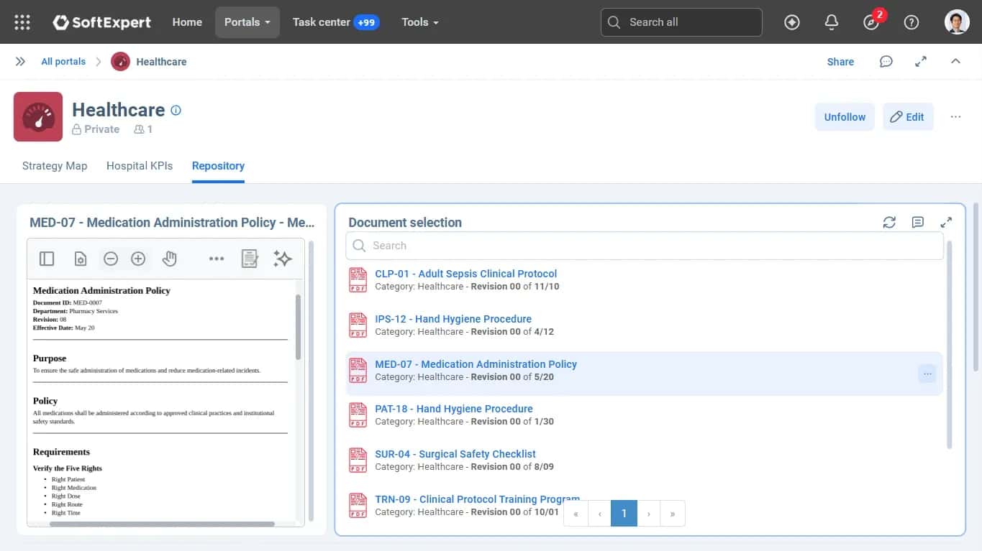This screenshot has height=551, width=982.
Task: Open the Task center
Action: [x=335, y=22]
